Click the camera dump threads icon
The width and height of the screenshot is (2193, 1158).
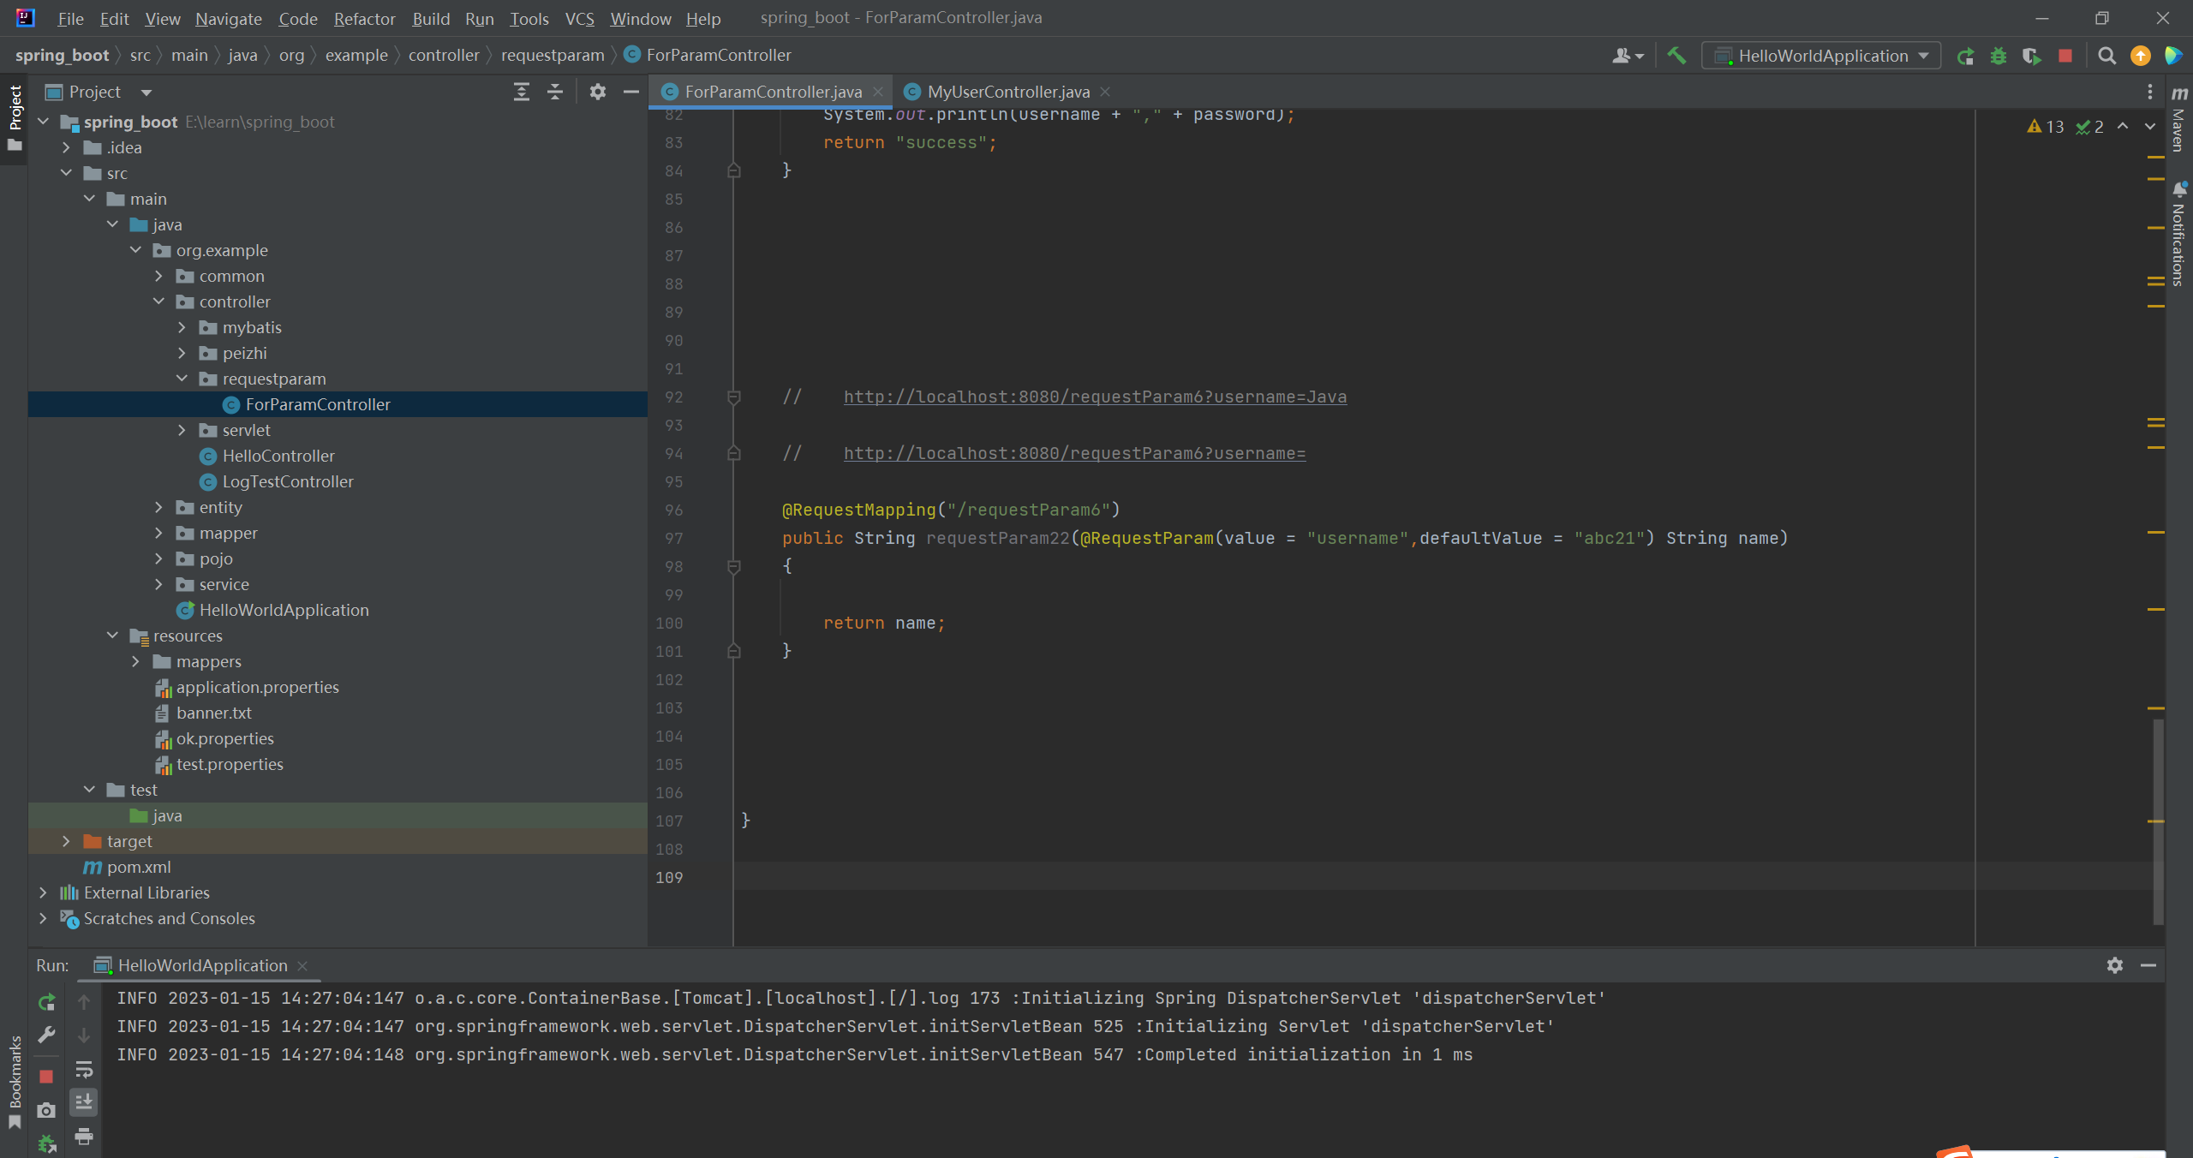tap(47, 1110)
